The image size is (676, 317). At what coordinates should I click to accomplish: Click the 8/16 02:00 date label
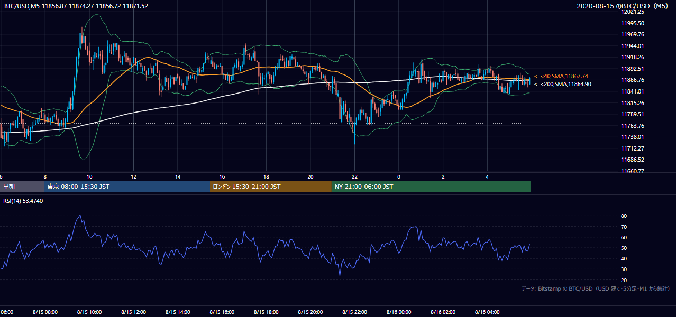(x=443, y=312)
